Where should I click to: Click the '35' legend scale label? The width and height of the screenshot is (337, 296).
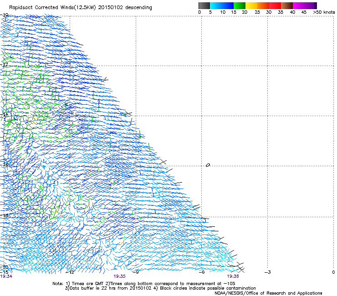[281, 12]
